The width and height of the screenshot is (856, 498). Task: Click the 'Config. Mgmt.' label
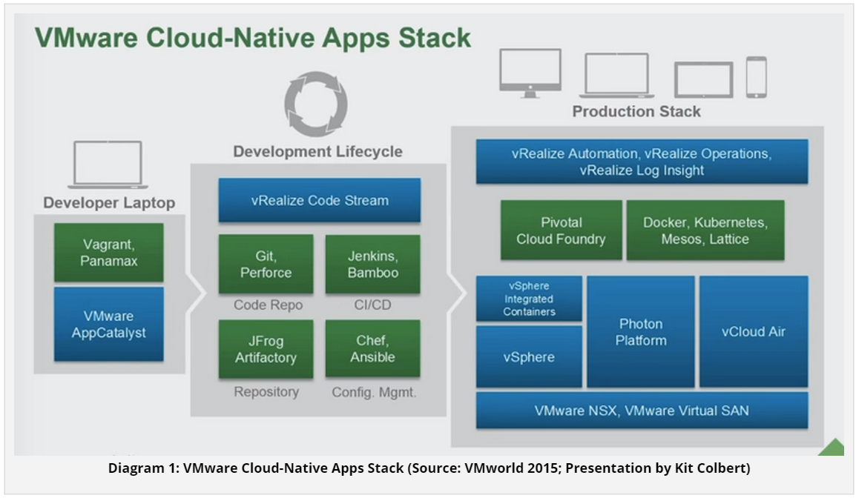(x=374, y=392)
